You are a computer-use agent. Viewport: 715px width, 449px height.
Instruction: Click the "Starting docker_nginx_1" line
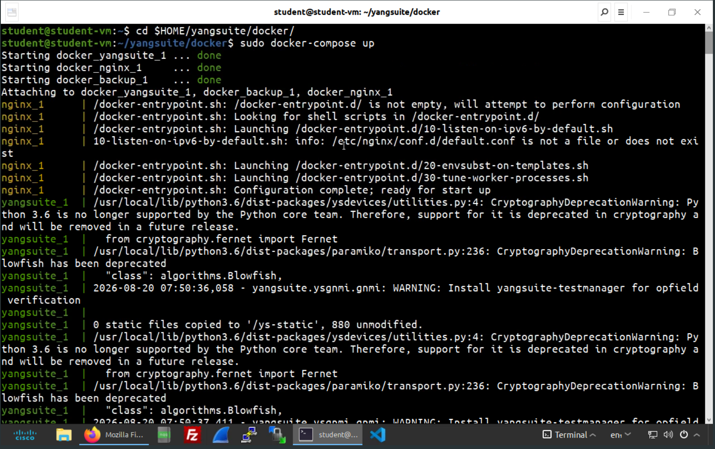(111, 68)
